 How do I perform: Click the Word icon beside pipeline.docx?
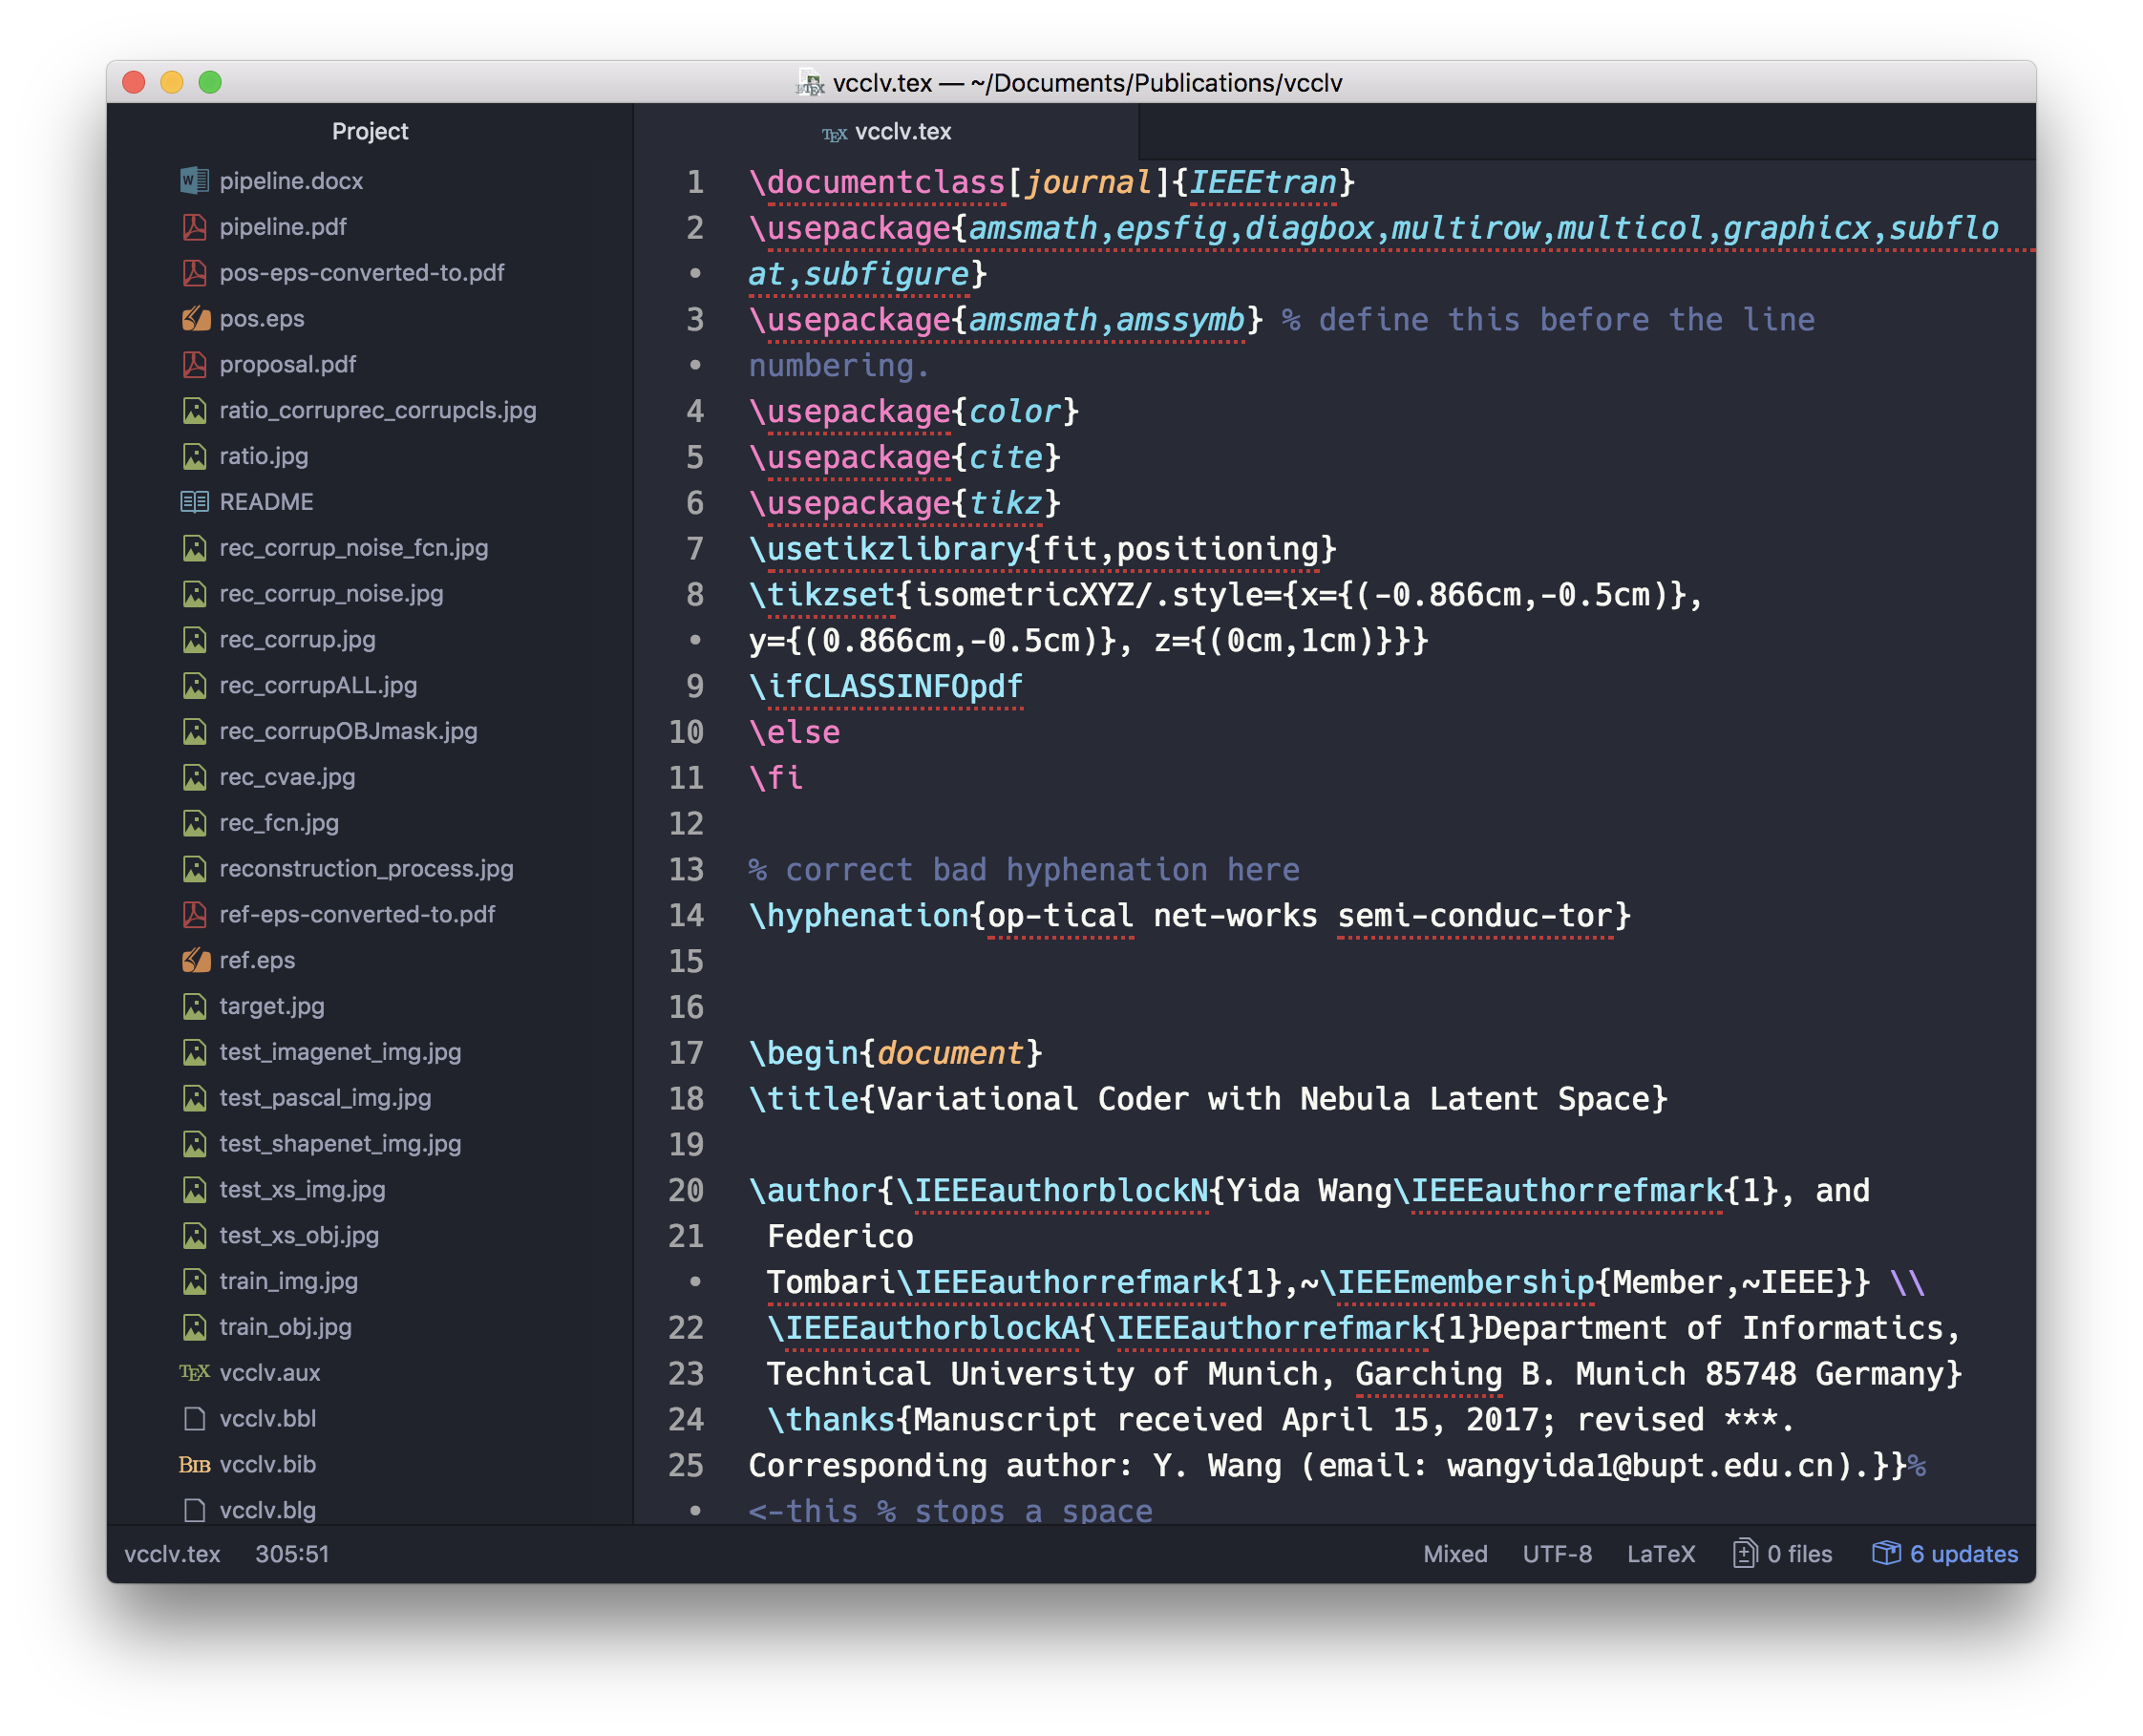point(194,181)
